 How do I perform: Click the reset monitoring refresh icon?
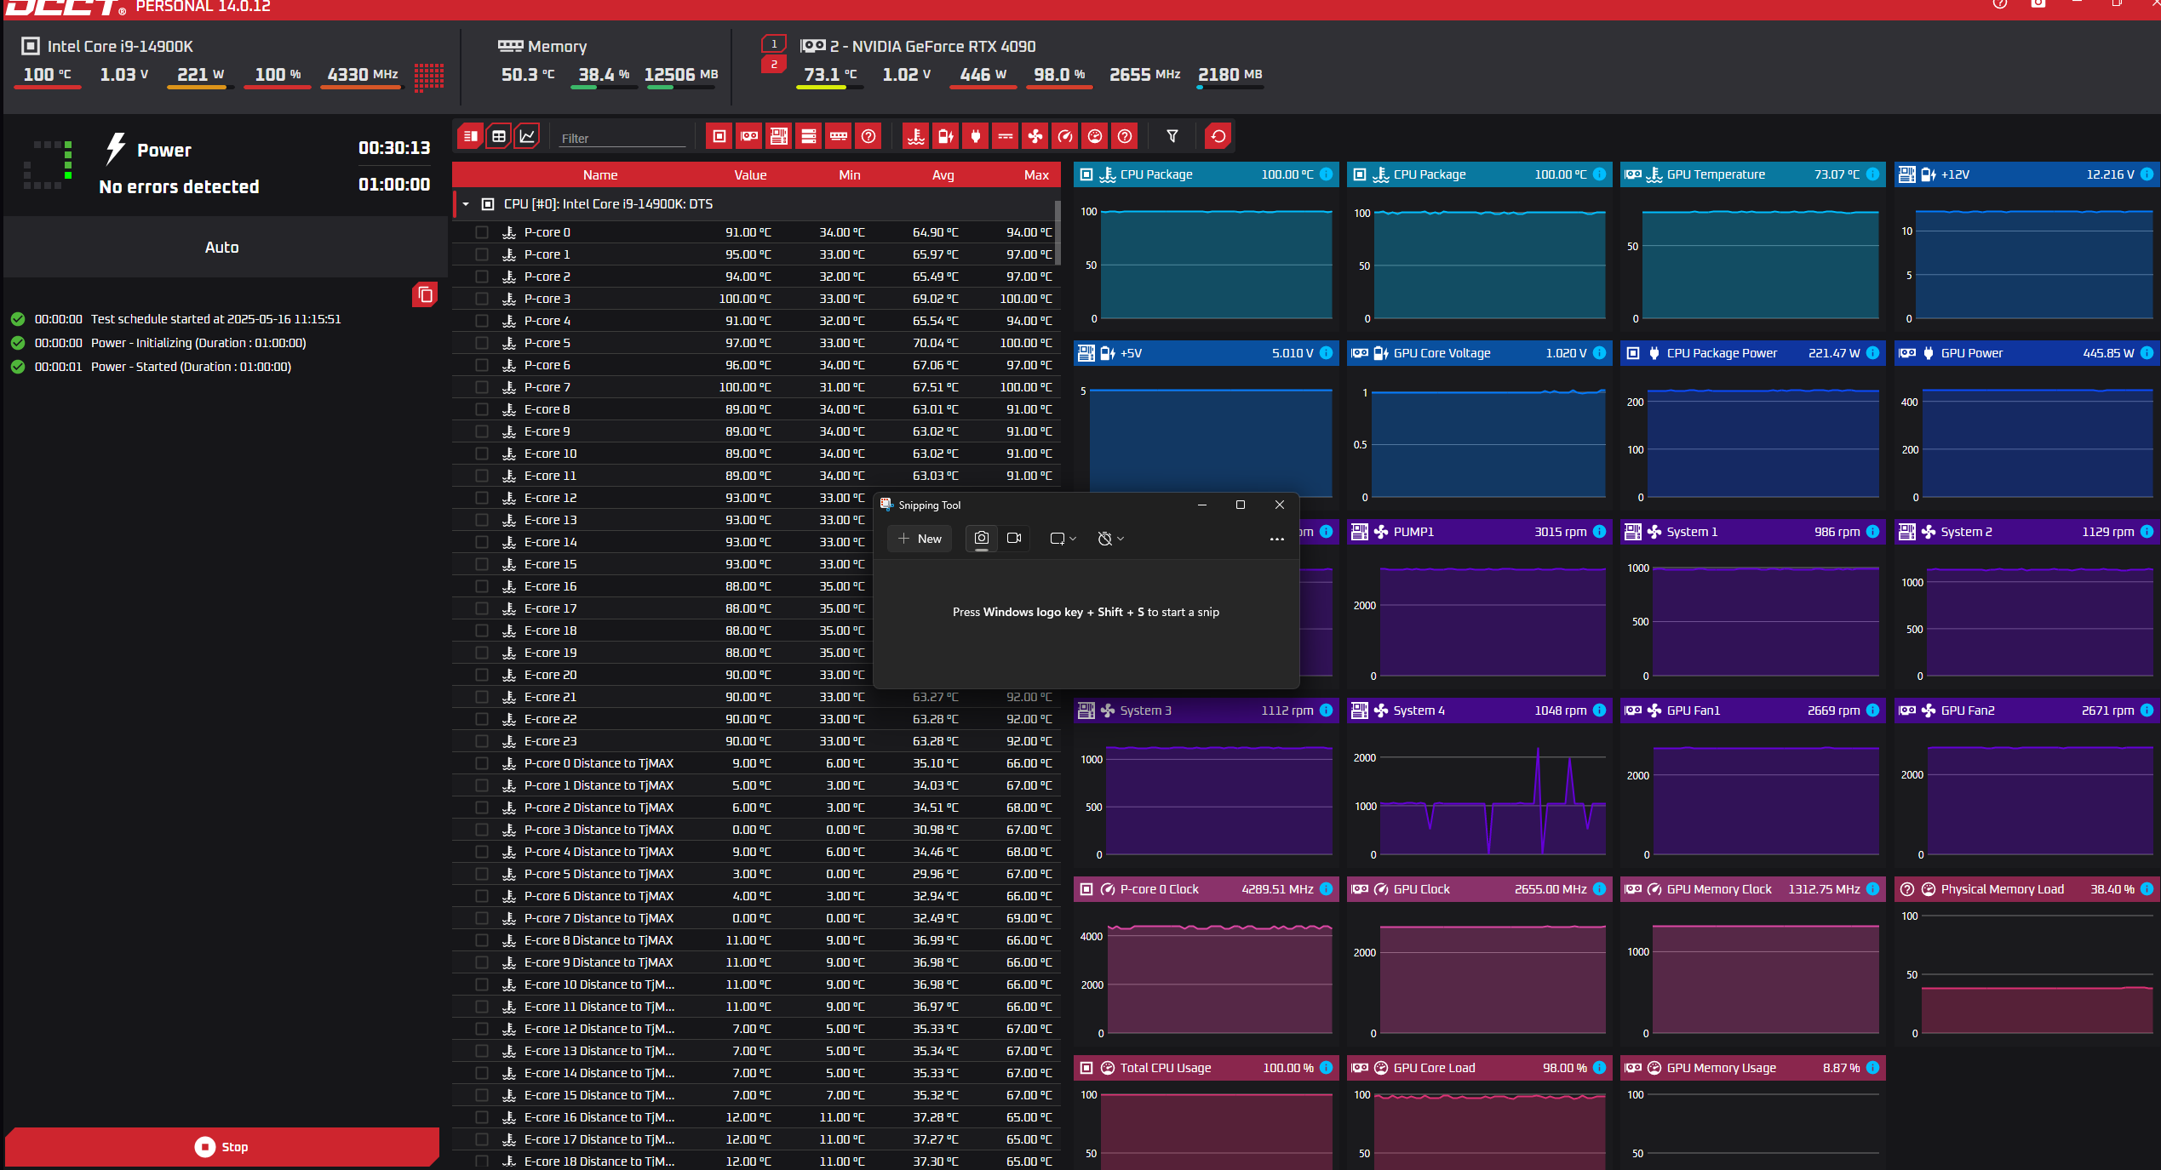click(x=1218, y=136)
